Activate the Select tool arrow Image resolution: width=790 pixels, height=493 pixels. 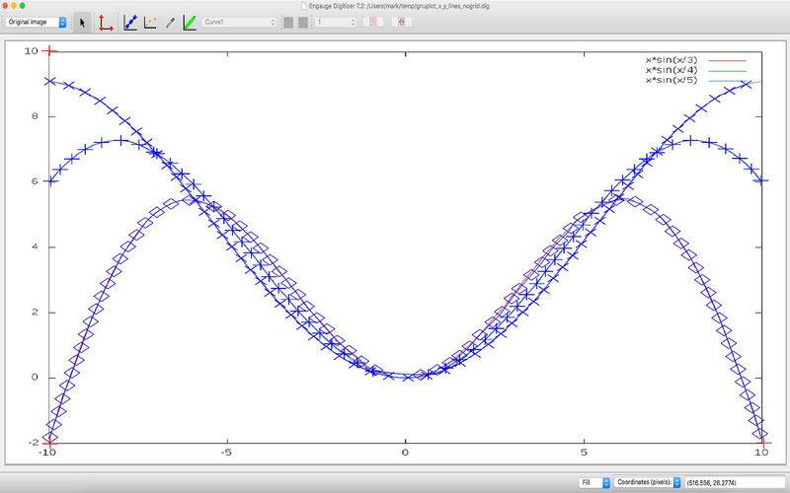point(83,22)
